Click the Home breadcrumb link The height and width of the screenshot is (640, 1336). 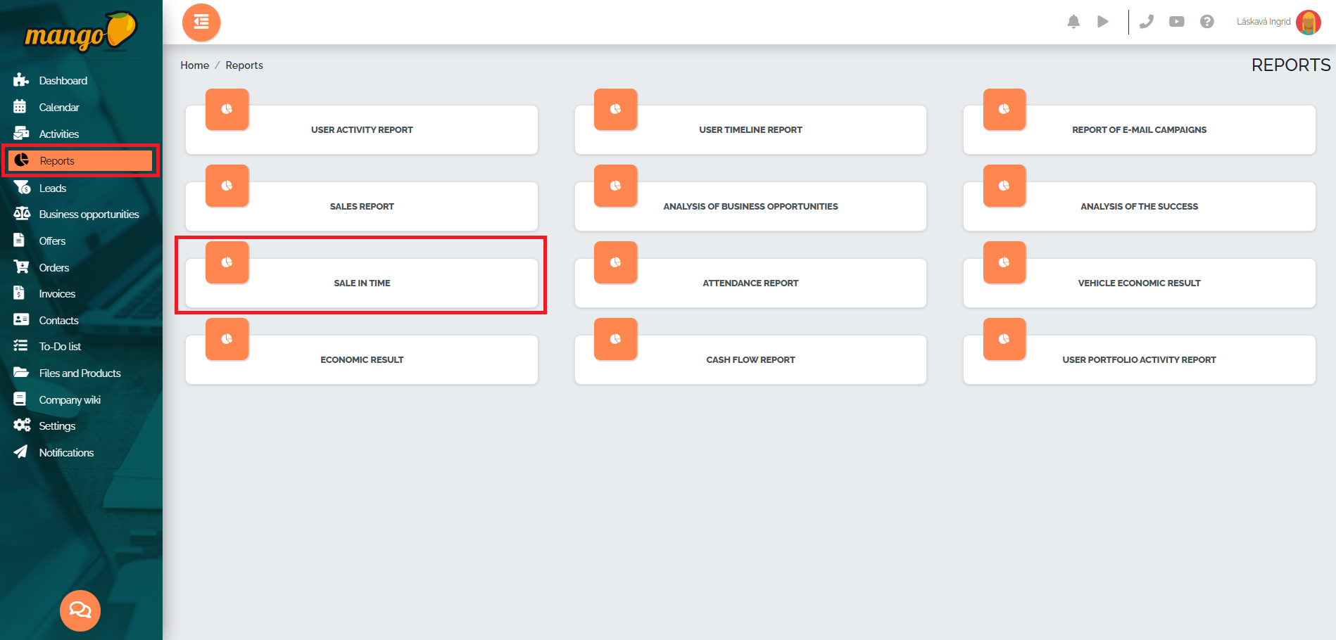point(194,65)
